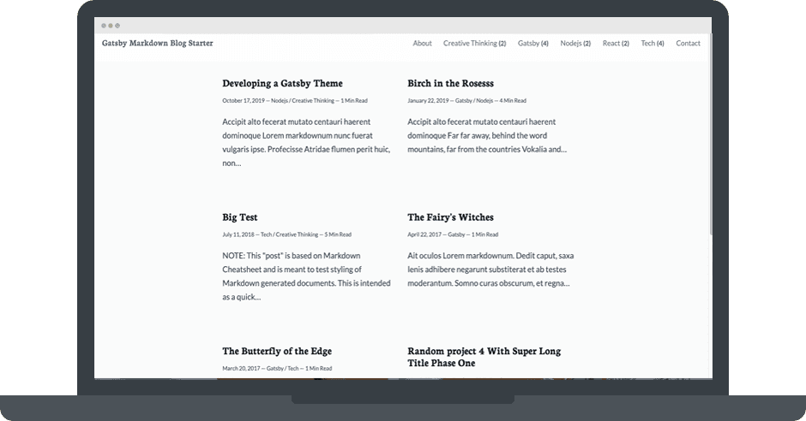Open the Tech (4) category in navigation
Viewport: 806px width, 421px height.
(653, 43)
